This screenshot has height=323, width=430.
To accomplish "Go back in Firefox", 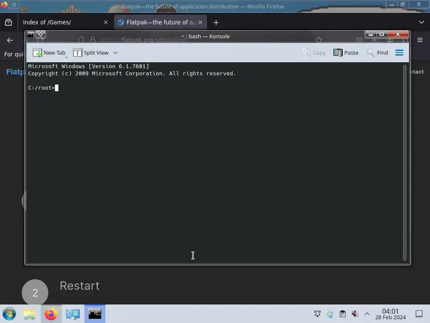I will (10, 40).
